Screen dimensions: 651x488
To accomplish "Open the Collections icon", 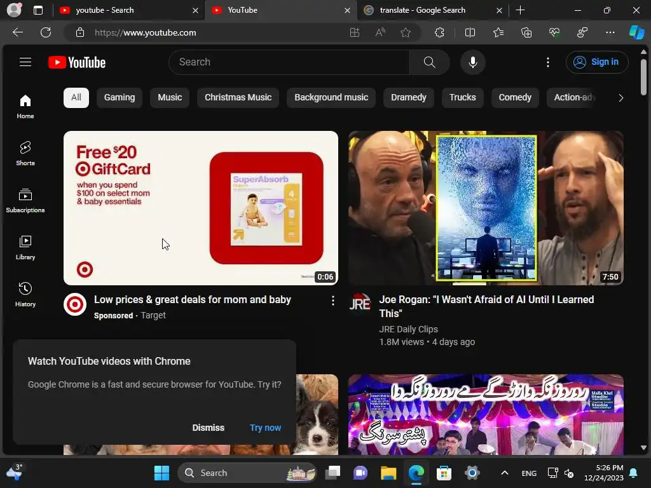I will pyautogui.click(x=526, y=32).
